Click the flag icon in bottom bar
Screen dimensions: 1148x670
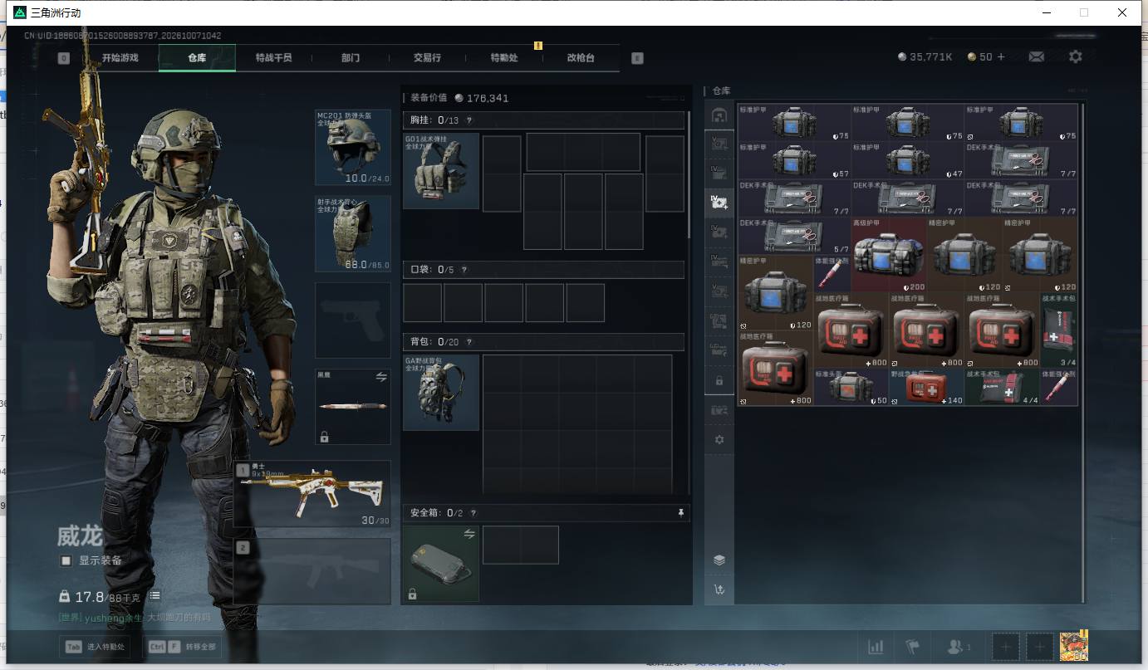[913, 647]
